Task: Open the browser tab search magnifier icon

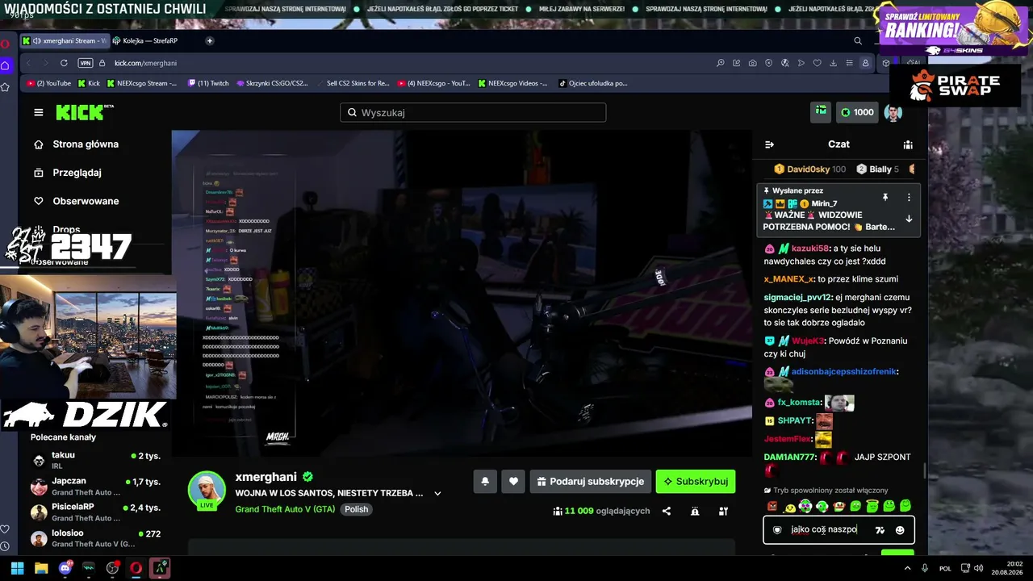Action: click(x=857, y=40)
